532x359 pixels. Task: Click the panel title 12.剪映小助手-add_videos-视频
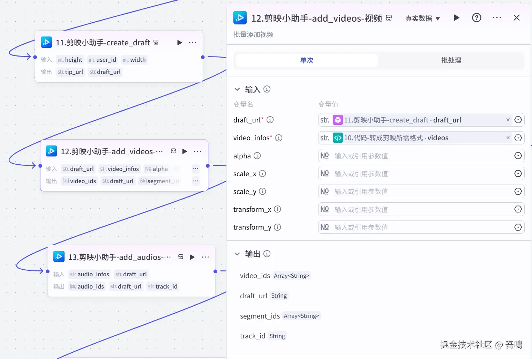click(x=317, y=18)
